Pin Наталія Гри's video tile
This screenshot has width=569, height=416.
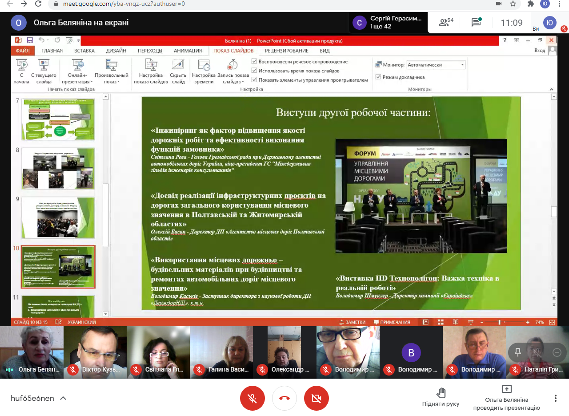coord(517,352)
